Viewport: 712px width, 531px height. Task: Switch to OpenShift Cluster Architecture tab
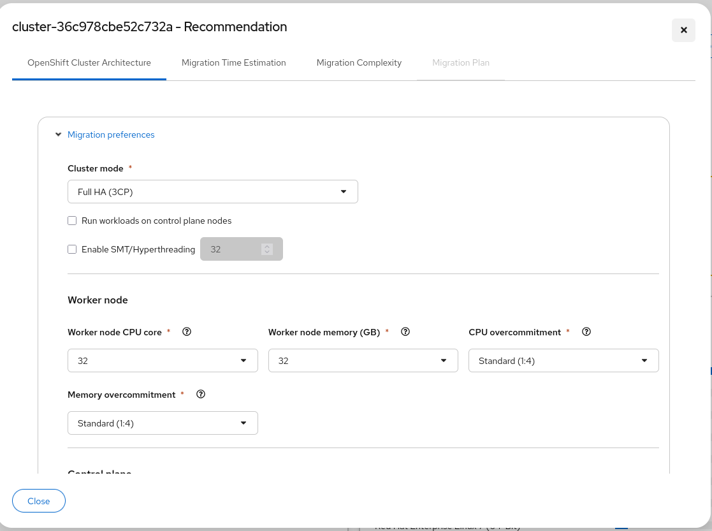point(89,62)
